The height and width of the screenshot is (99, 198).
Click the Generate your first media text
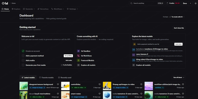click(36, 65)
